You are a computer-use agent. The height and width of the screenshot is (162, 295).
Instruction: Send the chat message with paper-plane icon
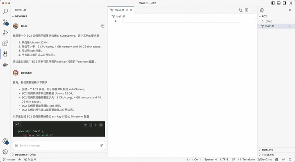pyautogui.click(x=101, y=146)
